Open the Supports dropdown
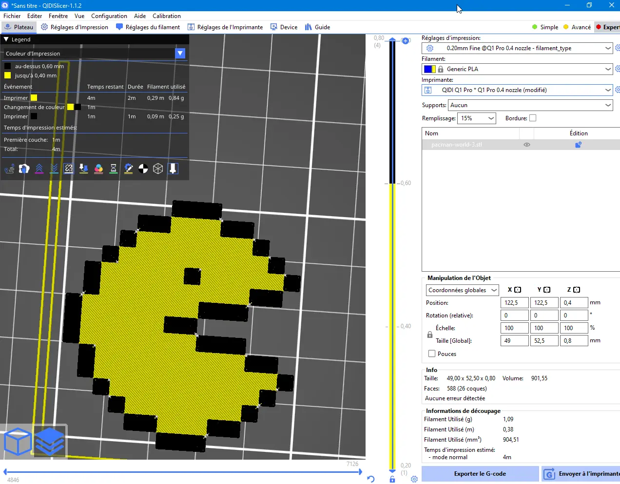Screen dimensions: 620x484 [x=530, y=105]
